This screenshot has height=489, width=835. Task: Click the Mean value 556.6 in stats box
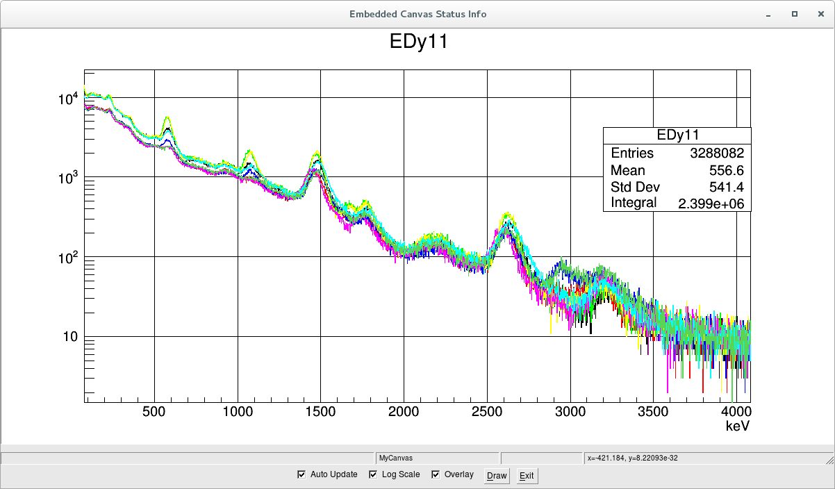click(x=725, y=170)
